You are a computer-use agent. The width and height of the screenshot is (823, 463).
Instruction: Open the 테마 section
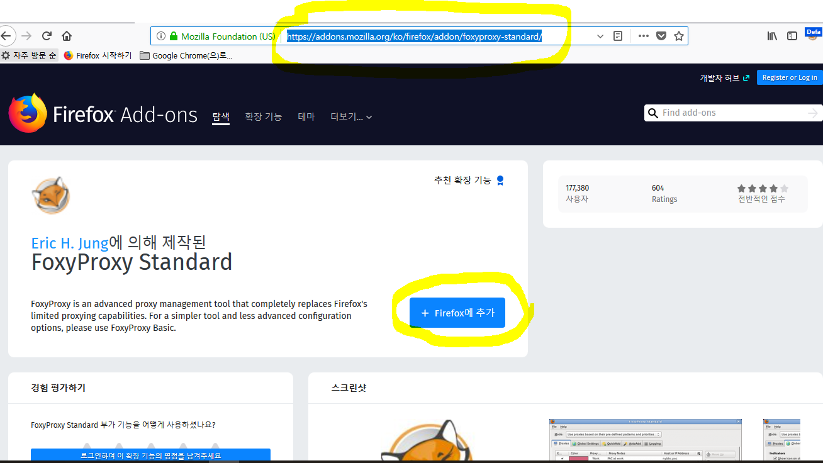pos(306,116)
